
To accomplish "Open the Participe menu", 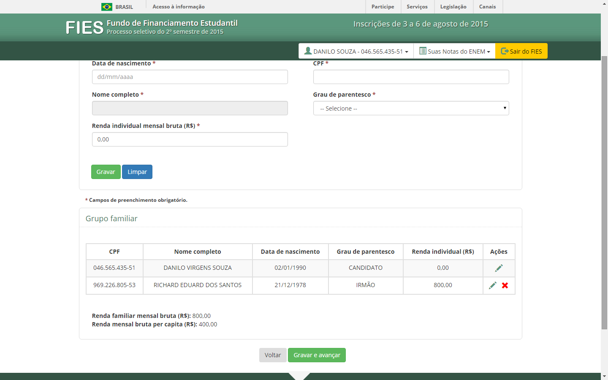I will [383, 7].
